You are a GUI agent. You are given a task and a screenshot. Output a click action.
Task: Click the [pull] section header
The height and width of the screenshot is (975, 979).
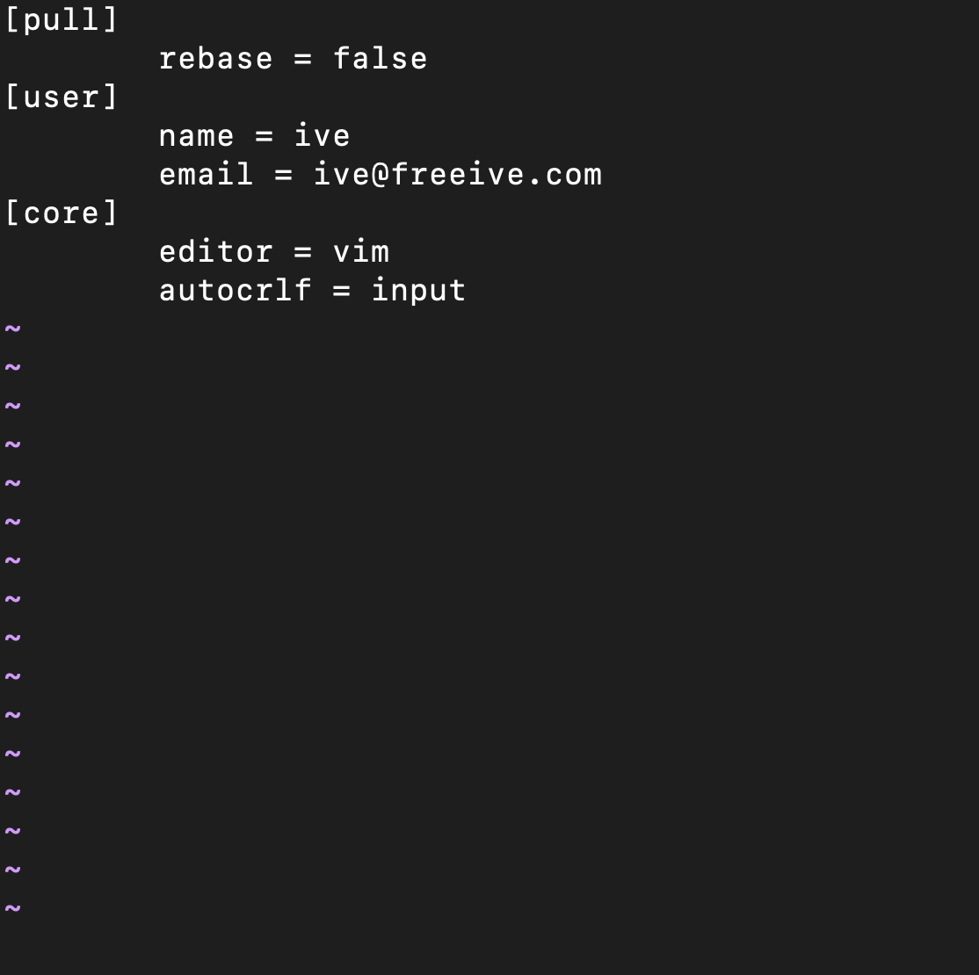tap(62, 20)
